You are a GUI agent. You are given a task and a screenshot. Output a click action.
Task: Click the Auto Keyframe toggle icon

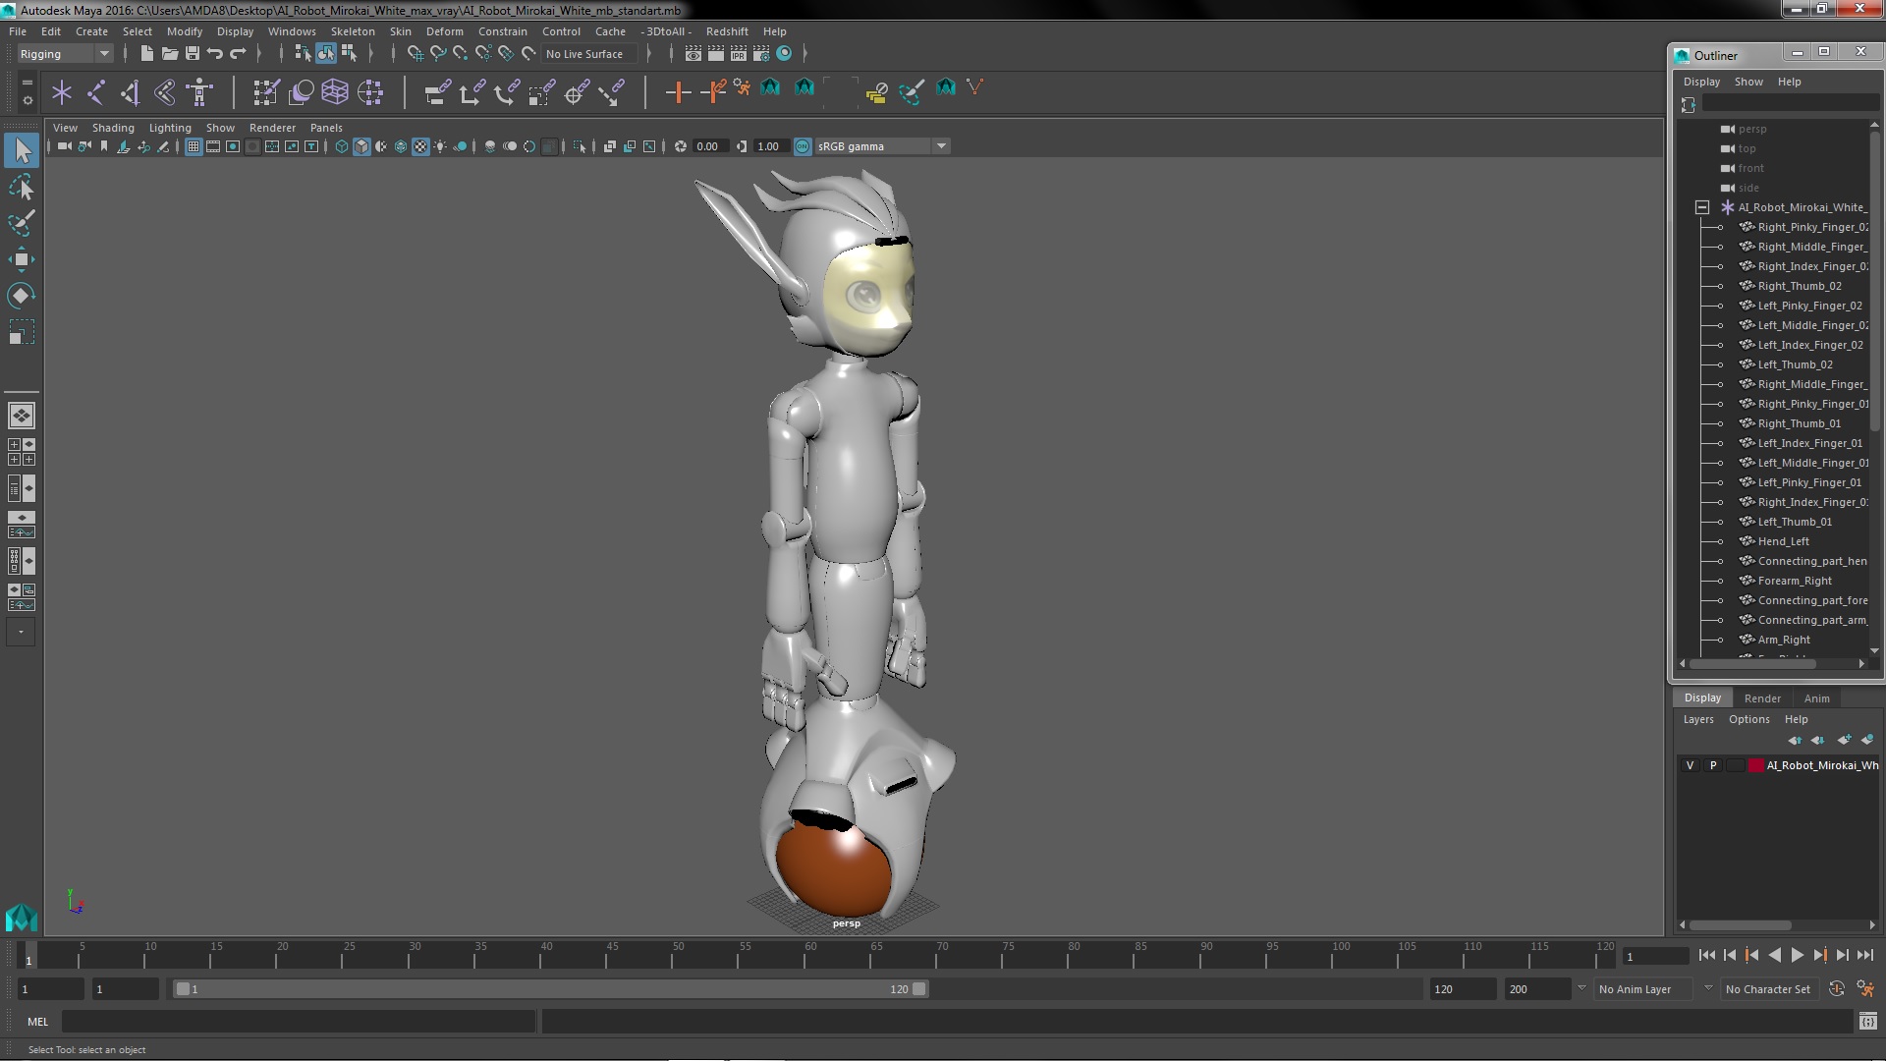(1836, 989)
